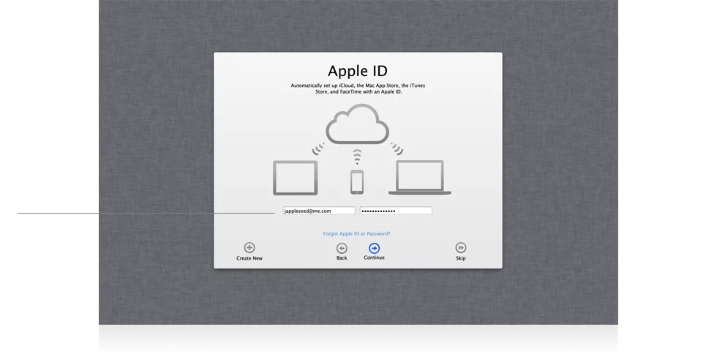Proceed using the blue Continue arrow icon

374,248
